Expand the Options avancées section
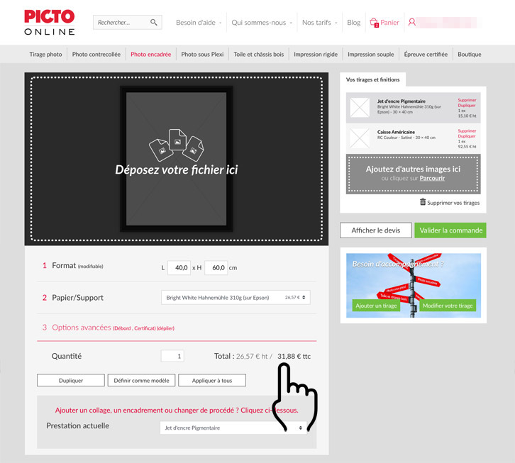The image size is (515, 463). 81,328
